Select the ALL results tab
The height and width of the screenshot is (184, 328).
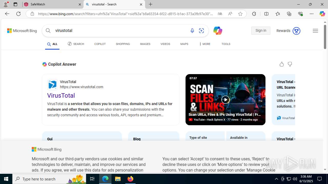coord(52,44)
